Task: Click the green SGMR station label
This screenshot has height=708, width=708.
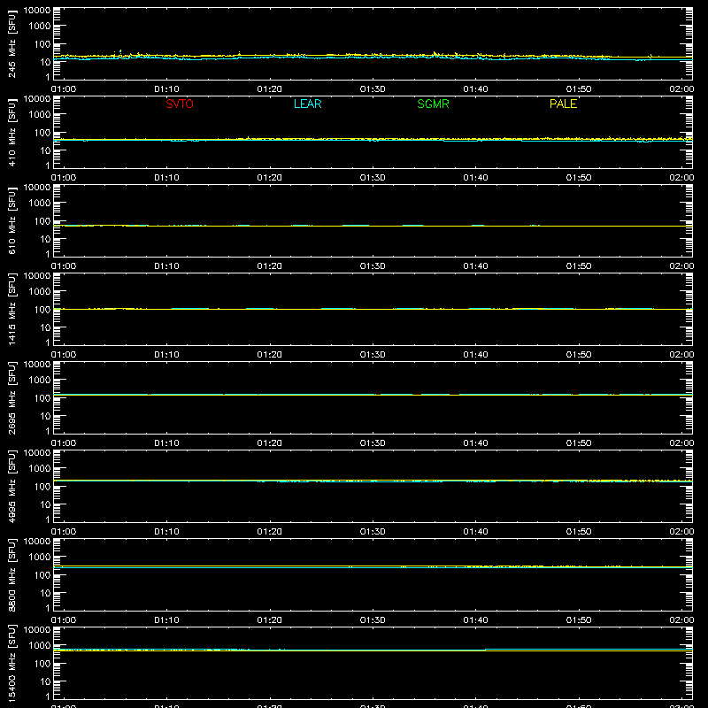Action: (433, 104)
